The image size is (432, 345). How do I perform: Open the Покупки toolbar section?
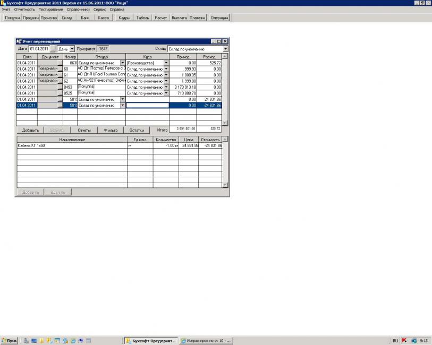point(12,18)
